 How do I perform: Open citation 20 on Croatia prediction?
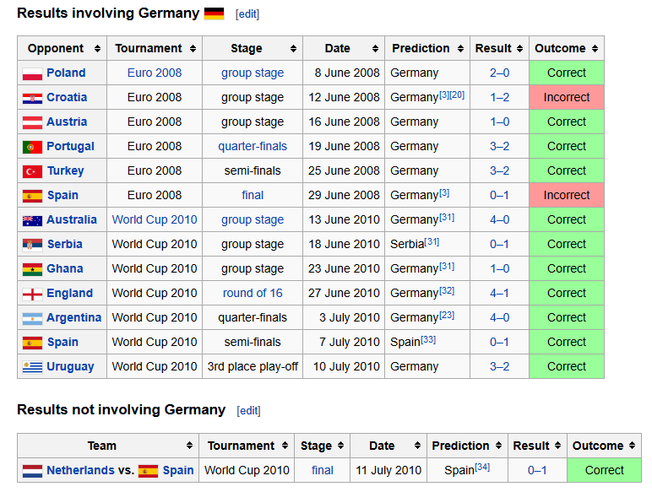pos(457,94)
